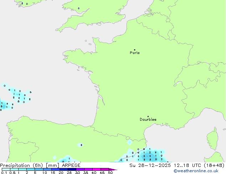Click the 'Precipitation (6h) [mm]' legend title
The height and width of the screenshot is (174, 226).
(30, 165)
